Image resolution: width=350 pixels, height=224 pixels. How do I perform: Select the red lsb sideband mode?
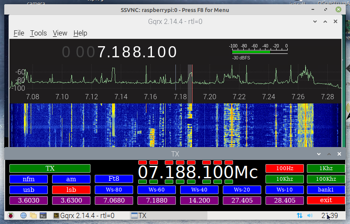pos(71,190)
